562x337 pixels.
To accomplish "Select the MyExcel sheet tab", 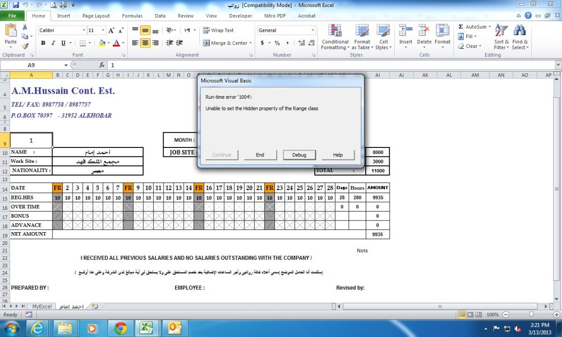I will point(42,306).
